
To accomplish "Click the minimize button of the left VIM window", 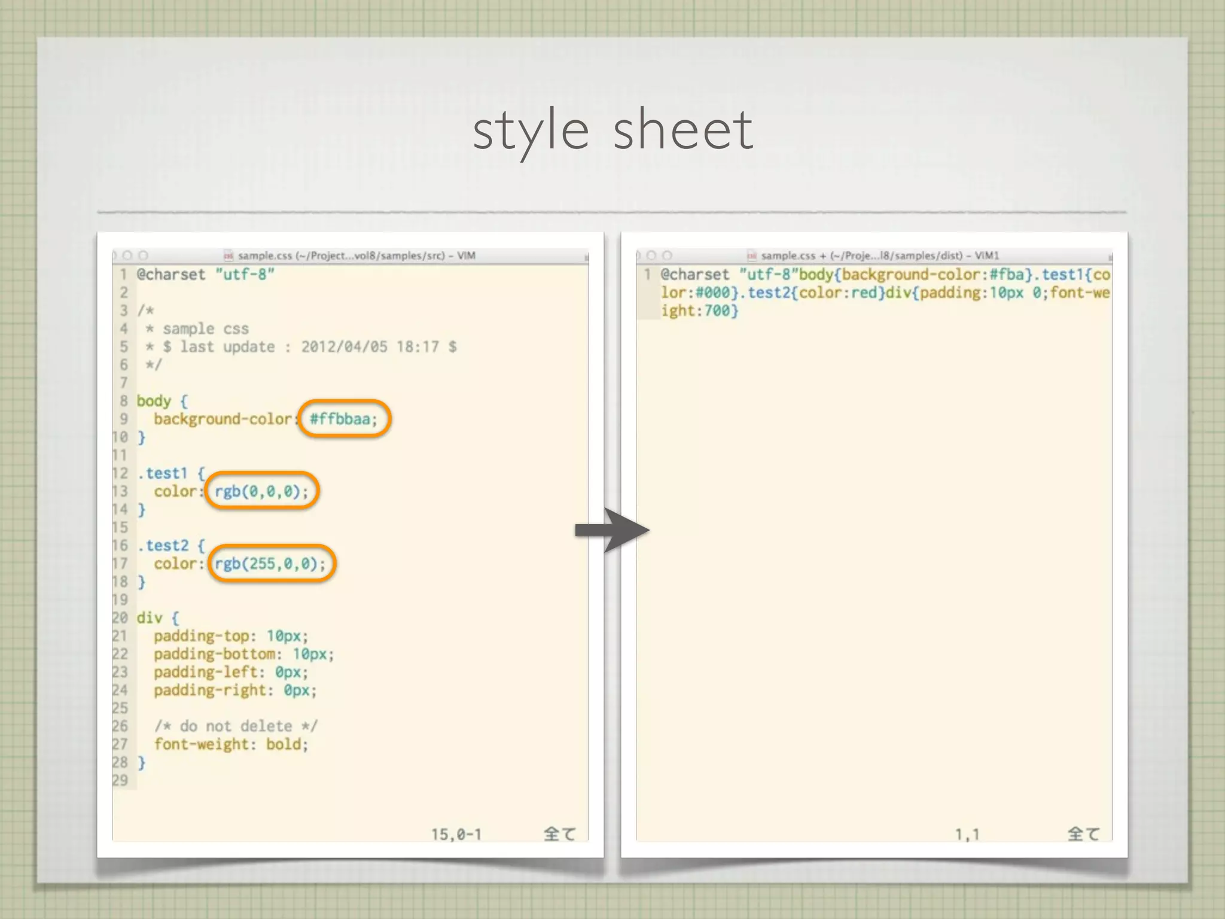I will 127,255.
